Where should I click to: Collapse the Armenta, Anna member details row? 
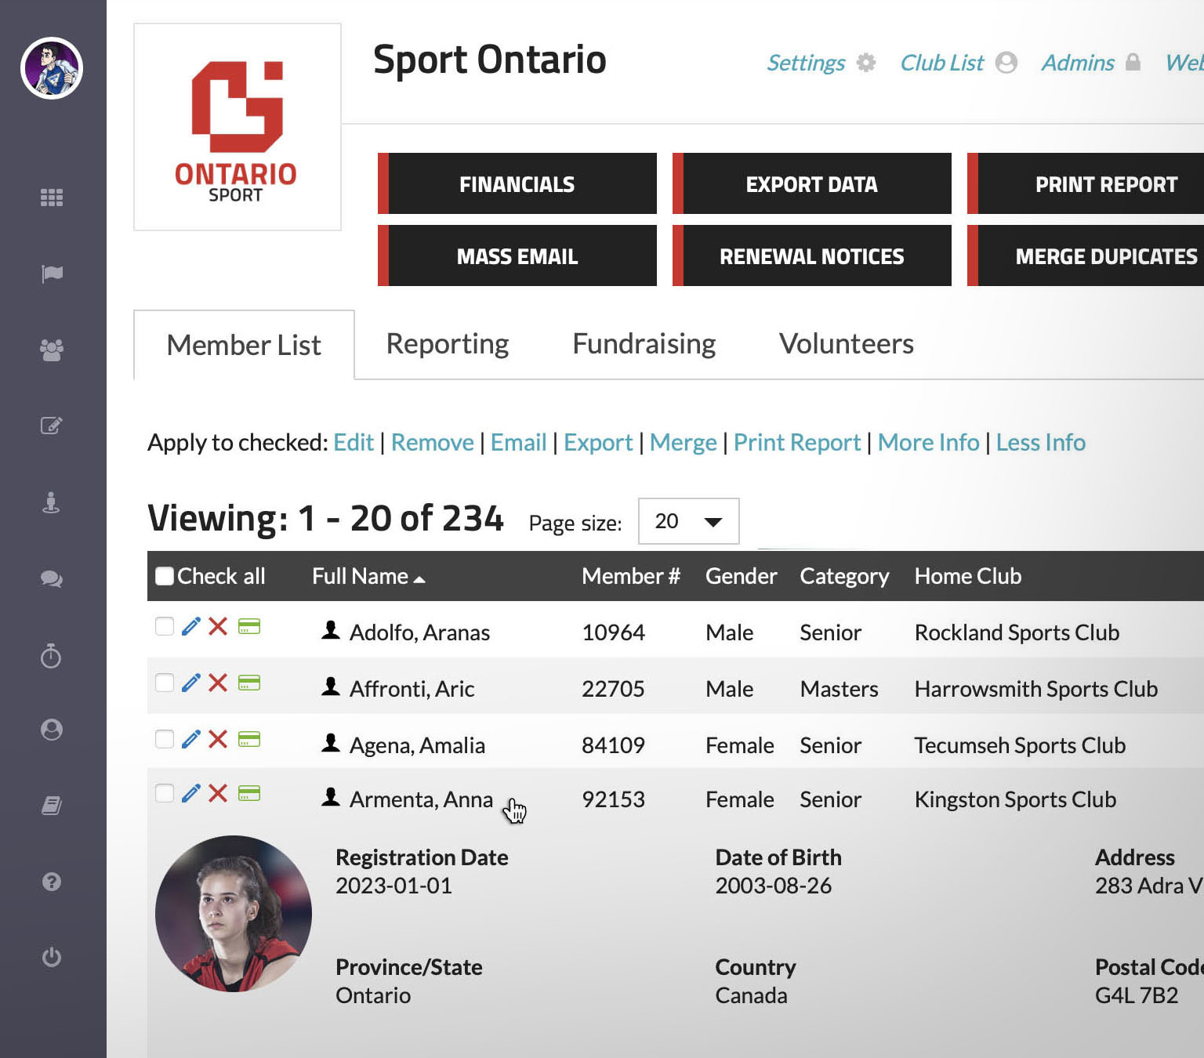(421, 799)
